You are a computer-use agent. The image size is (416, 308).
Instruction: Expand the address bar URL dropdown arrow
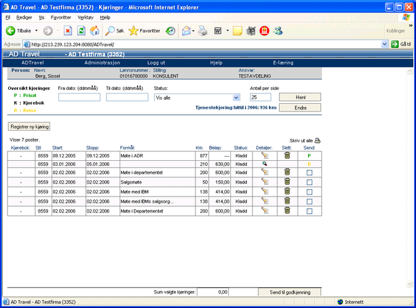pyautogui.click(x=384, y=44)
